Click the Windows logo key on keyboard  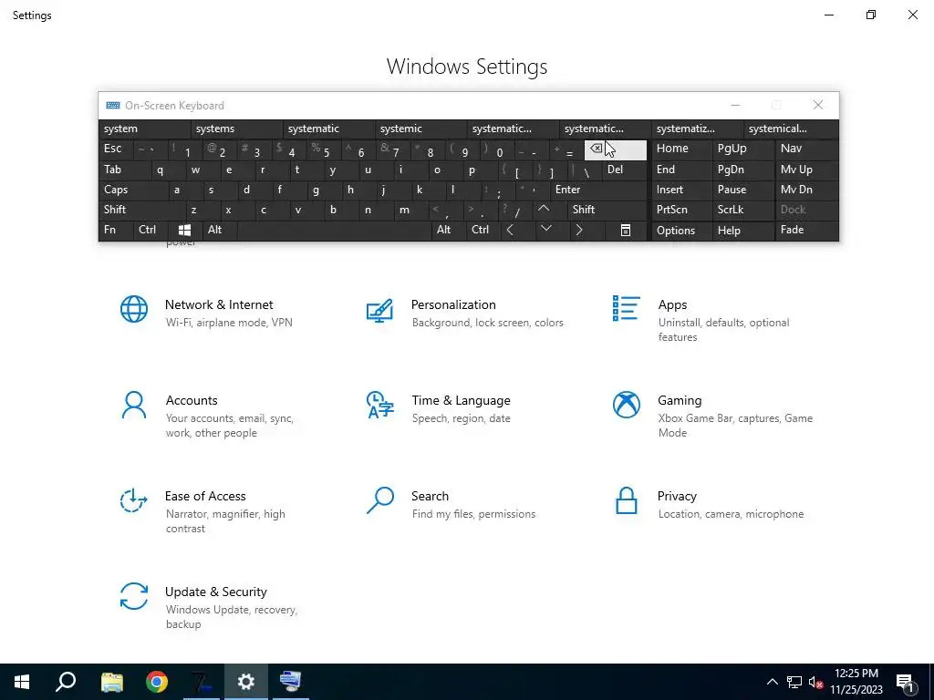[184, 231]
